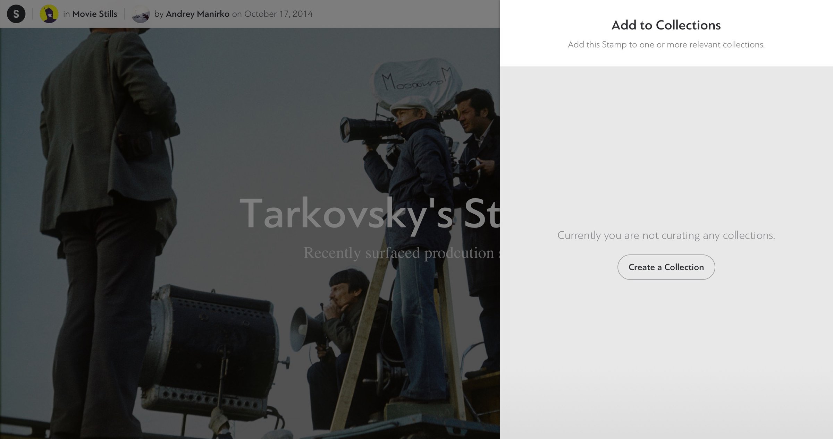Click the "not curating any collections" message
The width and height of the screenshot is (833, 439).
coord(666,235)
